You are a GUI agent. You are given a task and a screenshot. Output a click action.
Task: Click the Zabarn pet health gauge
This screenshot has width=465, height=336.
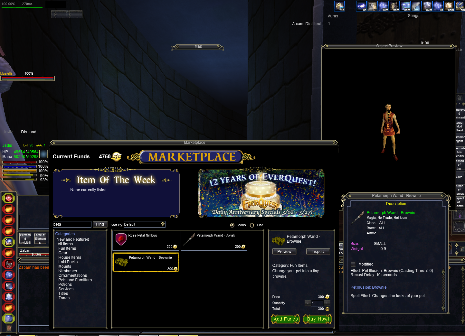click(x=34, y=255)
